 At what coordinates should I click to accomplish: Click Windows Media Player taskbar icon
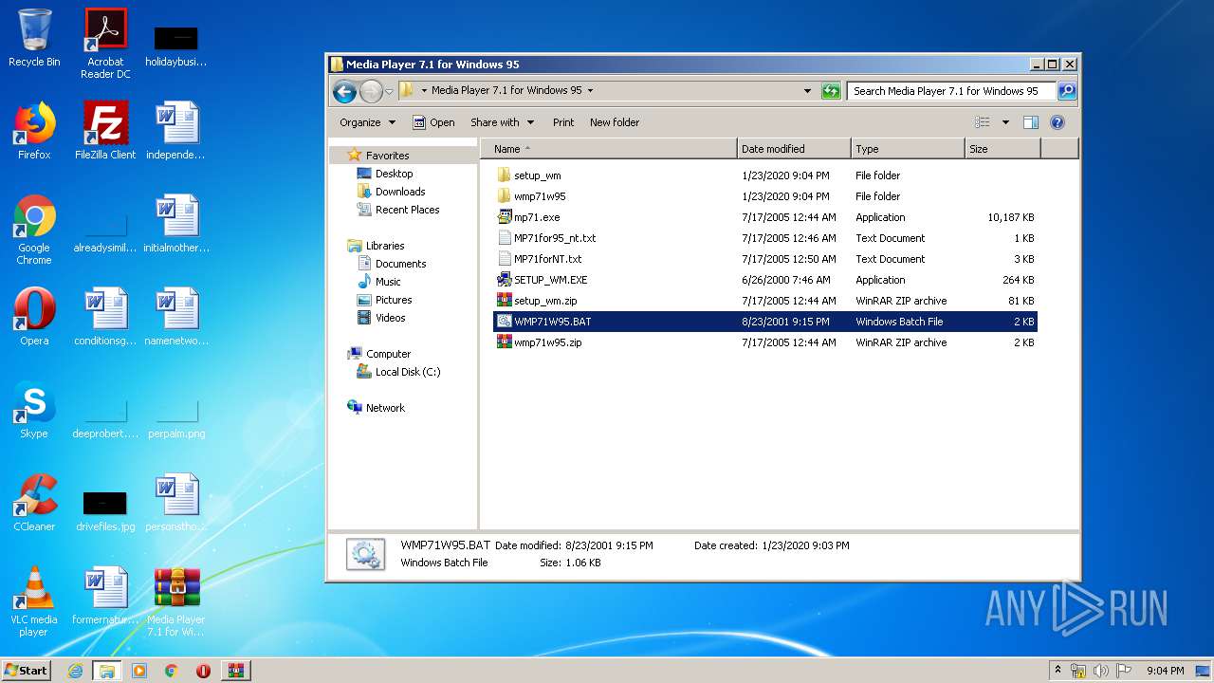point(139,671)
